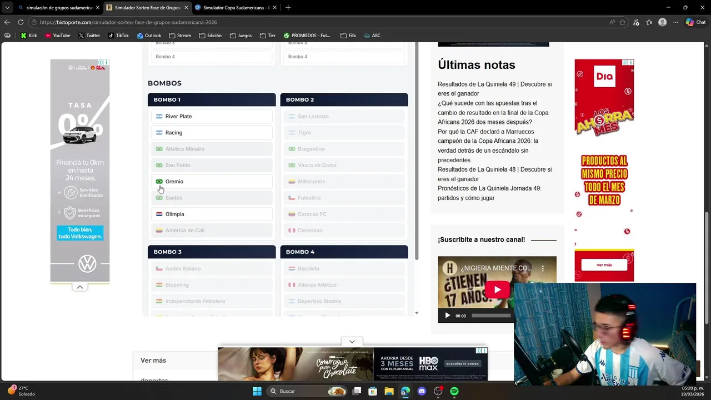
Task: Open the weather widget showing 27°C Soleado
Action: pos(21,391)
